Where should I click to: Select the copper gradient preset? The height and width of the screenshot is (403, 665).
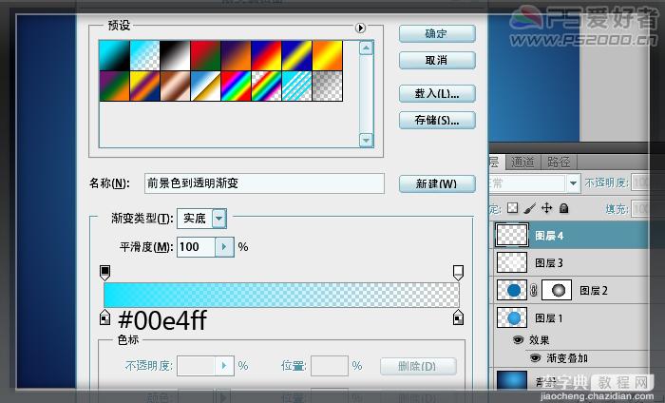[x=176, y=86]
